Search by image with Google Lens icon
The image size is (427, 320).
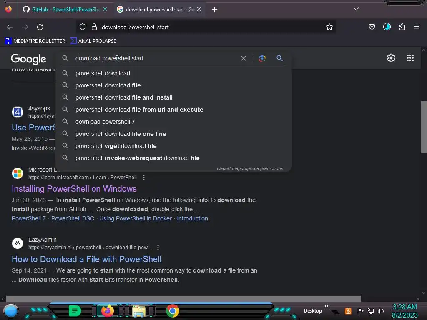pos(262,58)
